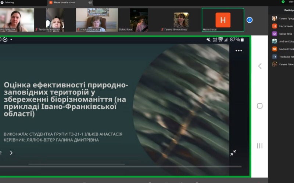Select Teodozia Yatsyshyn in participants list

283,57
